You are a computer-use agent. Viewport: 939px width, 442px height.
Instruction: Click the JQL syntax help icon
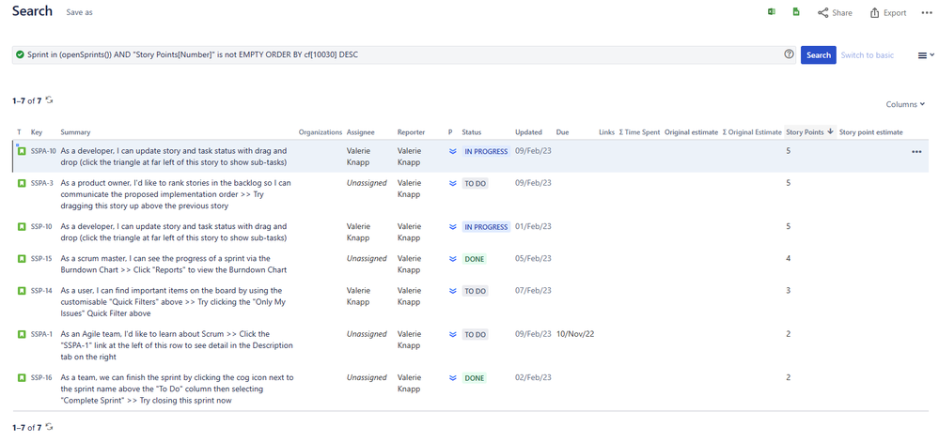[789, 54]
